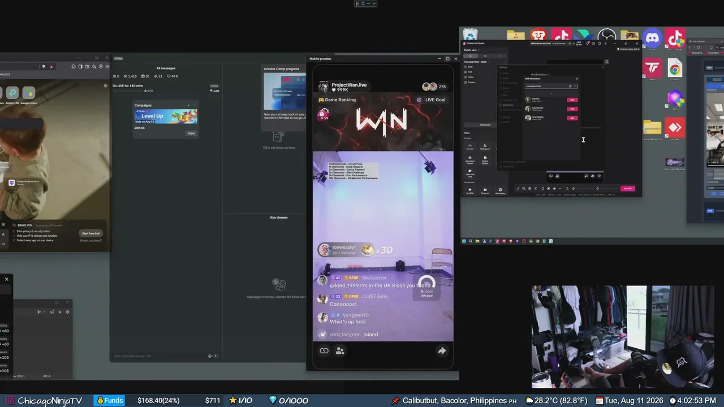Click Taokaenoi's username in the chat
This screenshot has height=407, width=724.
(x=374, y=278)
